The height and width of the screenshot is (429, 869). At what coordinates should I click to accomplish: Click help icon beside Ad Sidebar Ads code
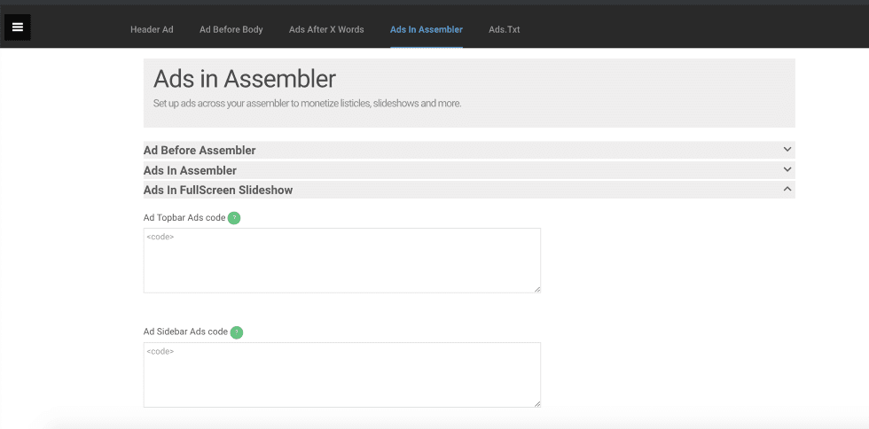[237, 332]
